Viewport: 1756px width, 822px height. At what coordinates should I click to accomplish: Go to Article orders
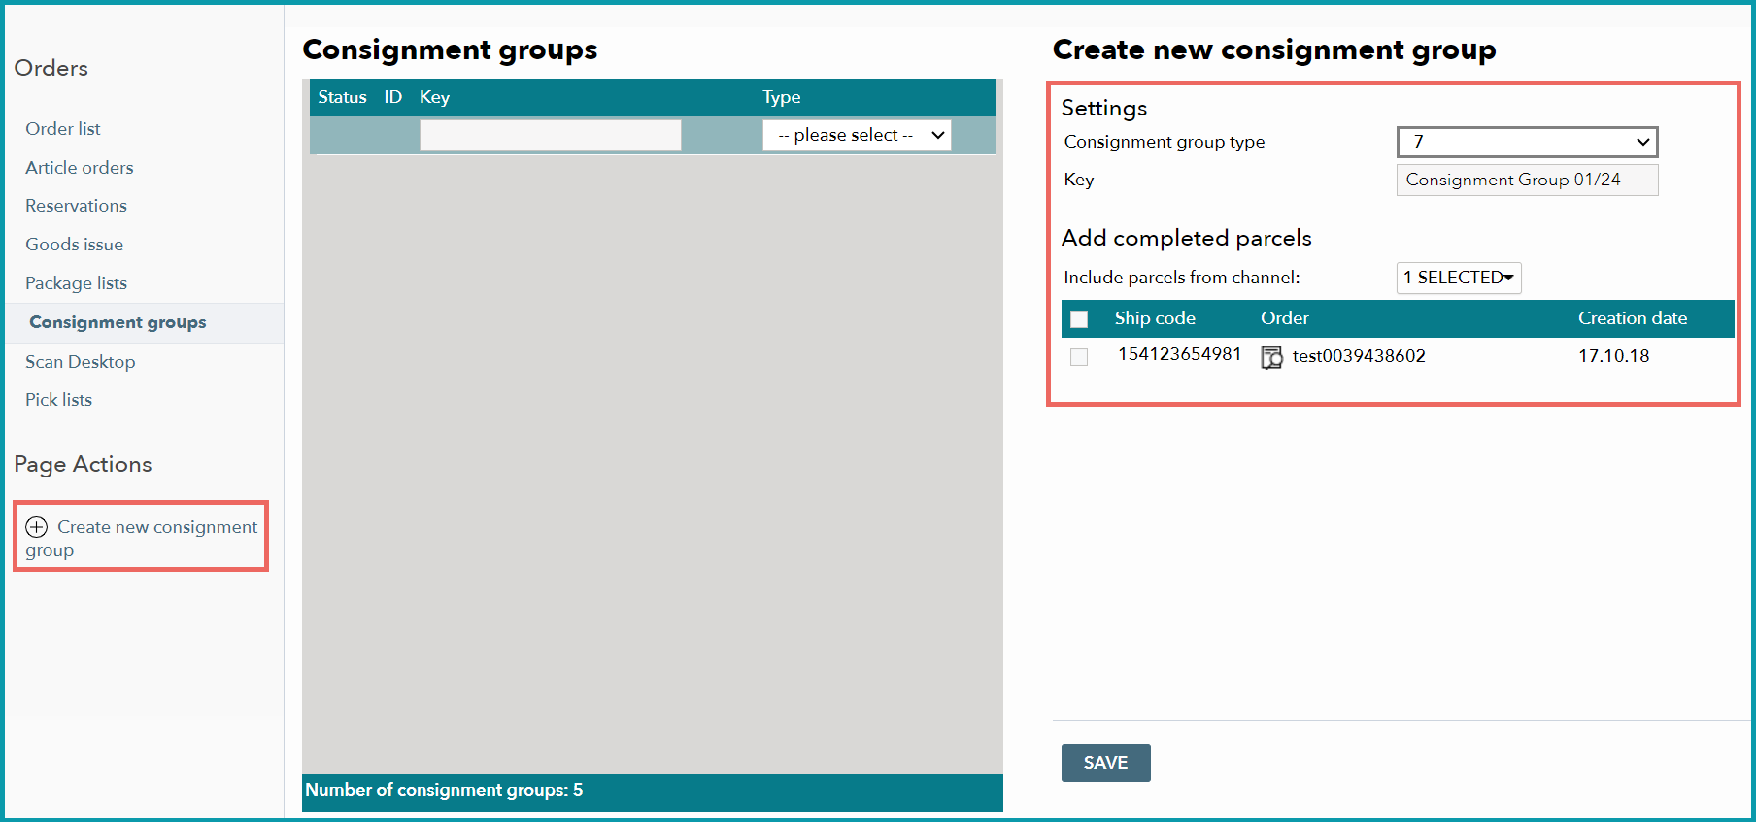(80, 168)
